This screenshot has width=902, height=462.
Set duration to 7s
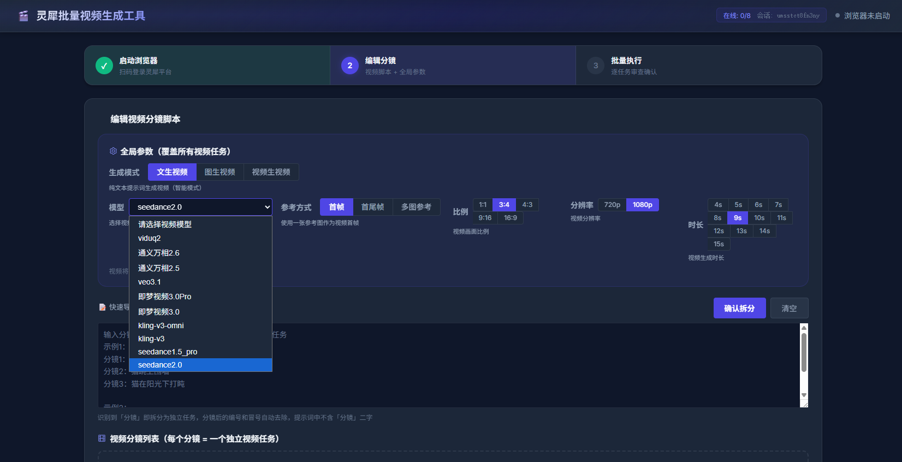pos(779,205)
